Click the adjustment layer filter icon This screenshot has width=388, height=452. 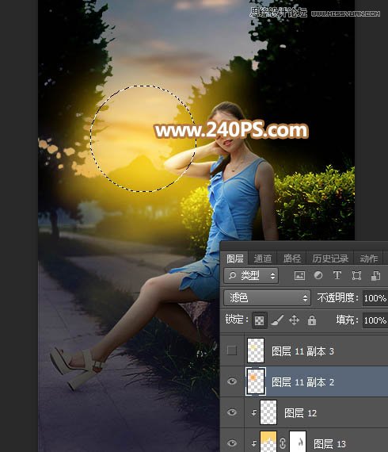tap(318, 276)
